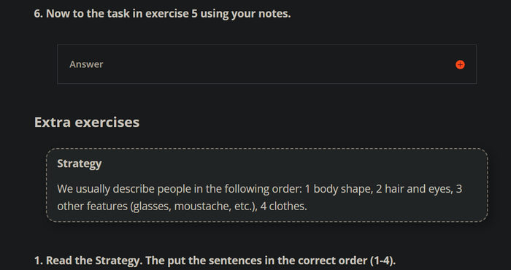Click the phrase "other features" in Strategy
This screenshot has height=270, width=511.
pyautogui.click(x=92, y=207)
